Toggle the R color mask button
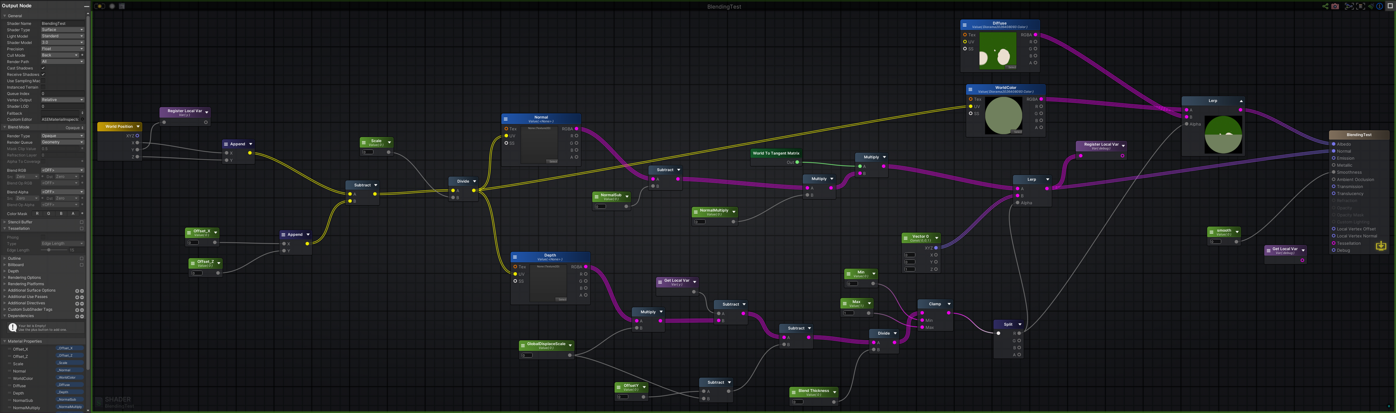Viewport: 1396px width, 413px height. point(37,214)
